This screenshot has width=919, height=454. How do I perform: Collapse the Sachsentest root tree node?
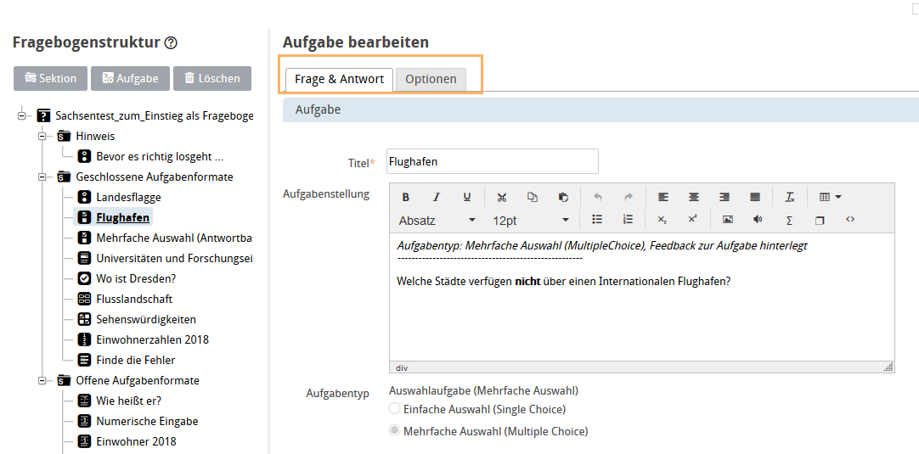pyautogui.click(x=22, y=116)
